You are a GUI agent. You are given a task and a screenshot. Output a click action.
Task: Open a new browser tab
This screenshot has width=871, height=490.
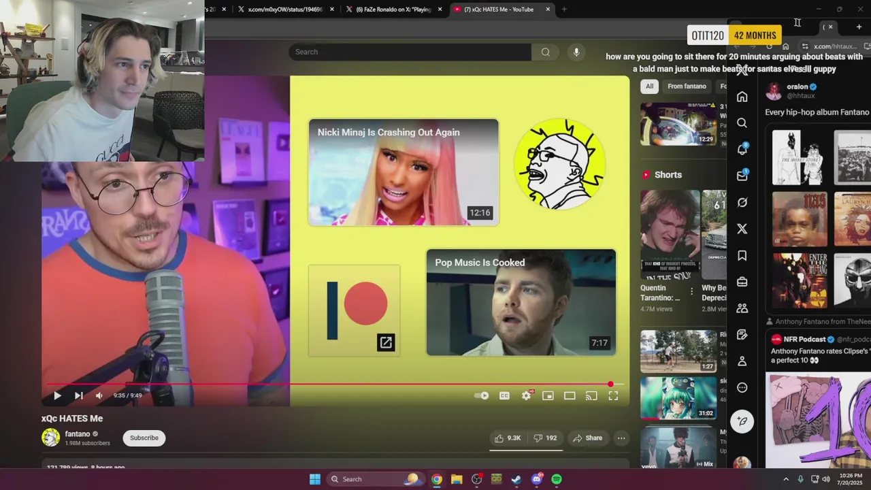[x=564, y=10]
